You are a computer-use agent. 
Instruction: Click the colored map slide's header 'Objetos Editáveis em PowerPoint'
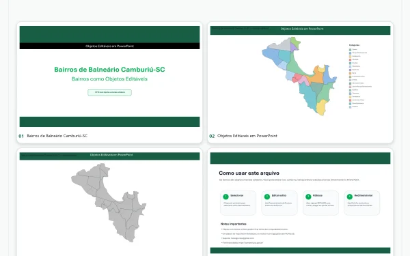coord(302,29)
